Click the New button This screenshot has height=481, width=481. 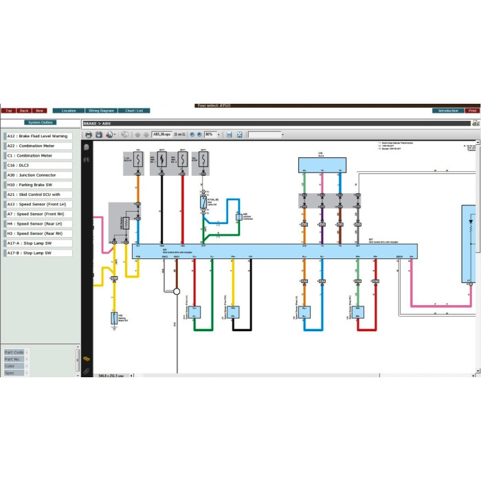pyautogui.click(x=40, y=111)
